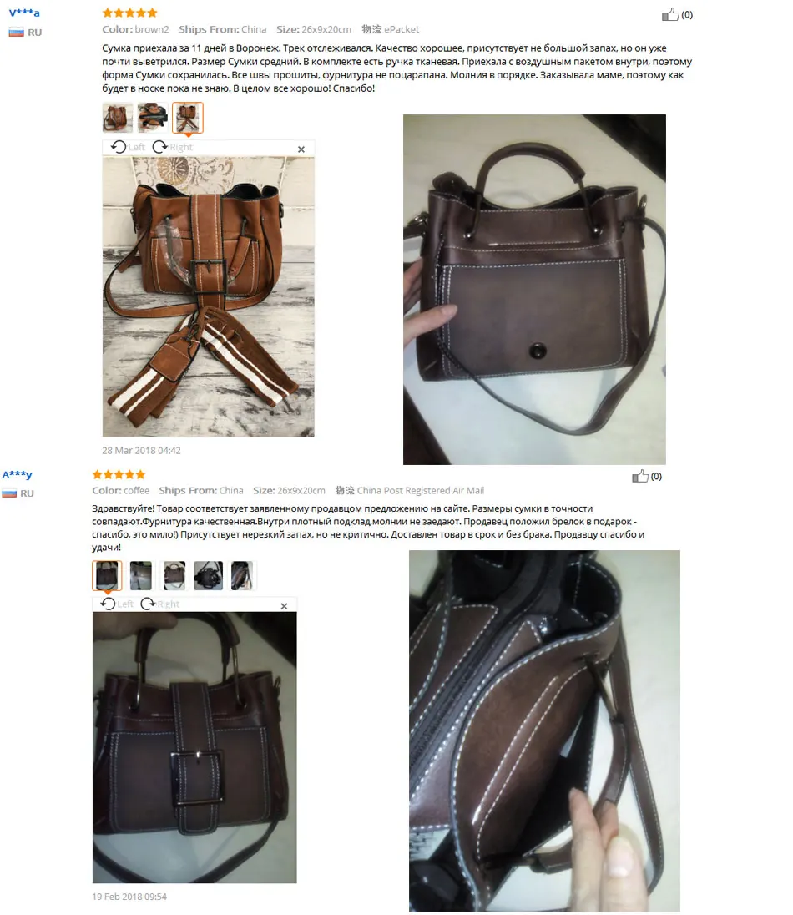Open fourth thumbnail in A***y's review
This screenshot has height=915, width=793.
(209, 575)
